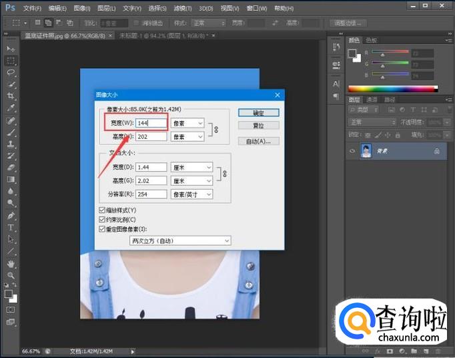Select the Pen tool
The height and width of the screenshot is (358, 455).
point(11,216)
